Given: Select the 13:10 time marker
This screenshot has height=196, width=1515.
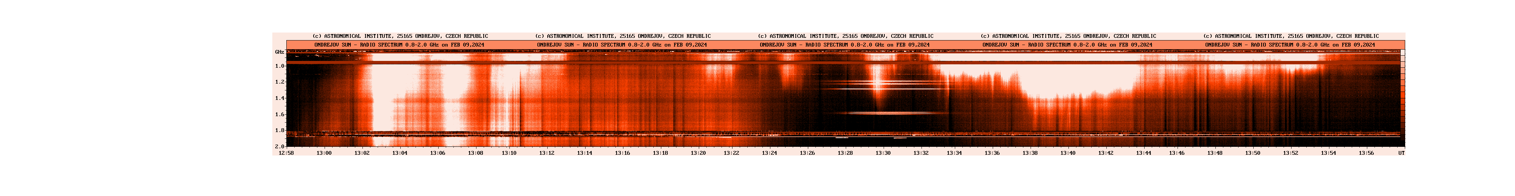Looking at the screenshot, I should (x=509, y=153).
